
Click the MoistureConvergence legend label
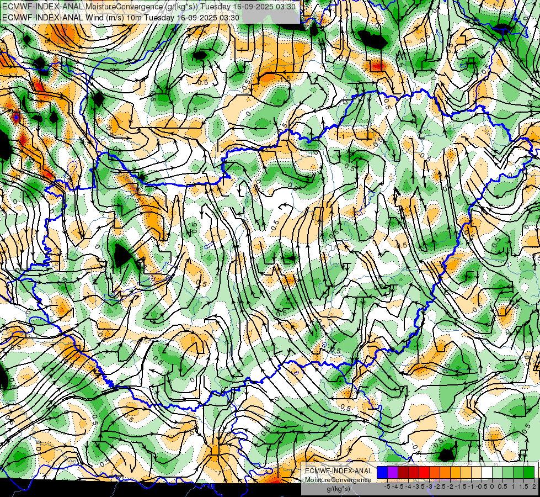(338, 480)
